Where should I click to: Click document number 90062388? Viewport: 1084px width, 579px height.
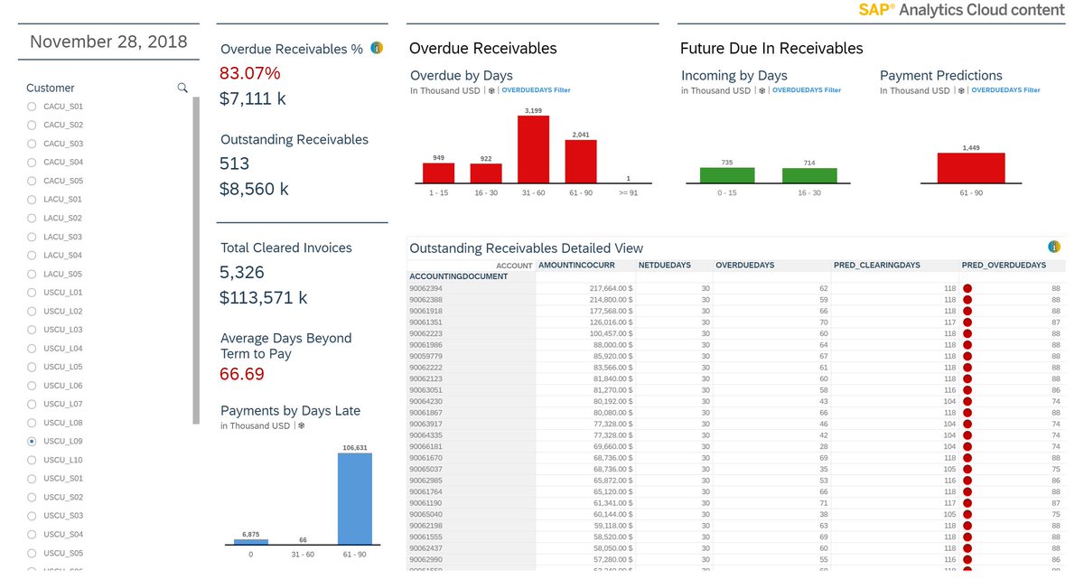(425, 299)
